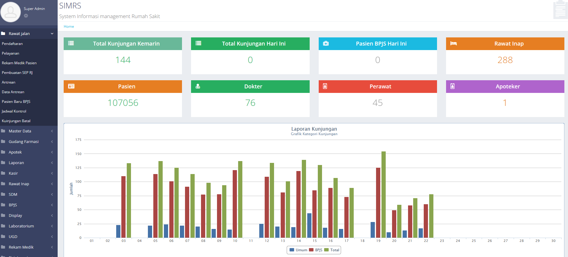Click the clipboard icon on Perawat card
This screenshot has height=257, width=568.
325,86
